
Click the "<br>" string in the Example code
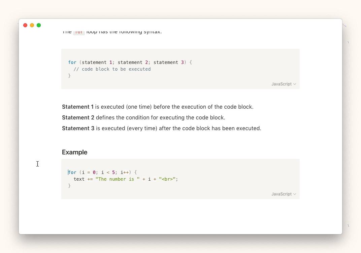point(167,179)
